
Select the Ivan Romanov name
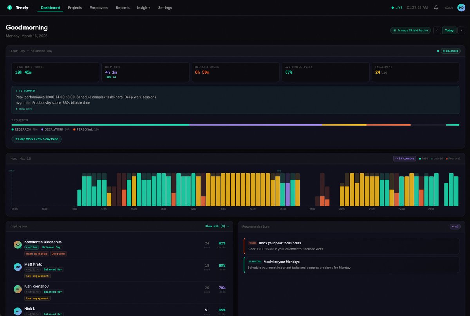(36, 287)
